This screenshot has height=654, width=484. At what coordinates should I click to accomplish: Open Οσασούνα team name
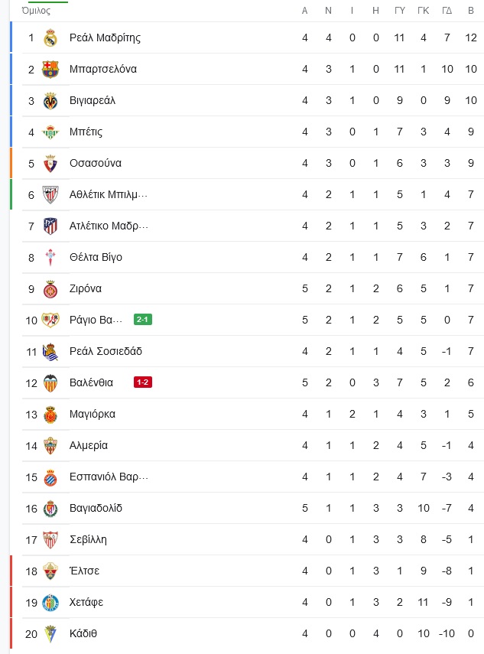tap(96, 163)
